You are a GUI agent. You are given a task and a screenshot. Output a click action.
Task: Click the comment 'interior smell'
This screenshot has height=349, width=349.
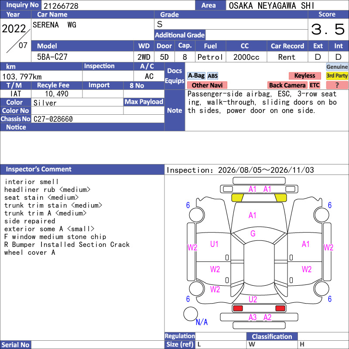(31, 182)
